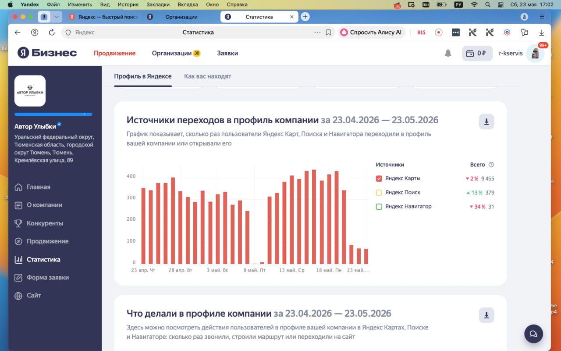Reload the page with refresh icon
The width and height of the screenshot is (561, 351).
point(52,32)
